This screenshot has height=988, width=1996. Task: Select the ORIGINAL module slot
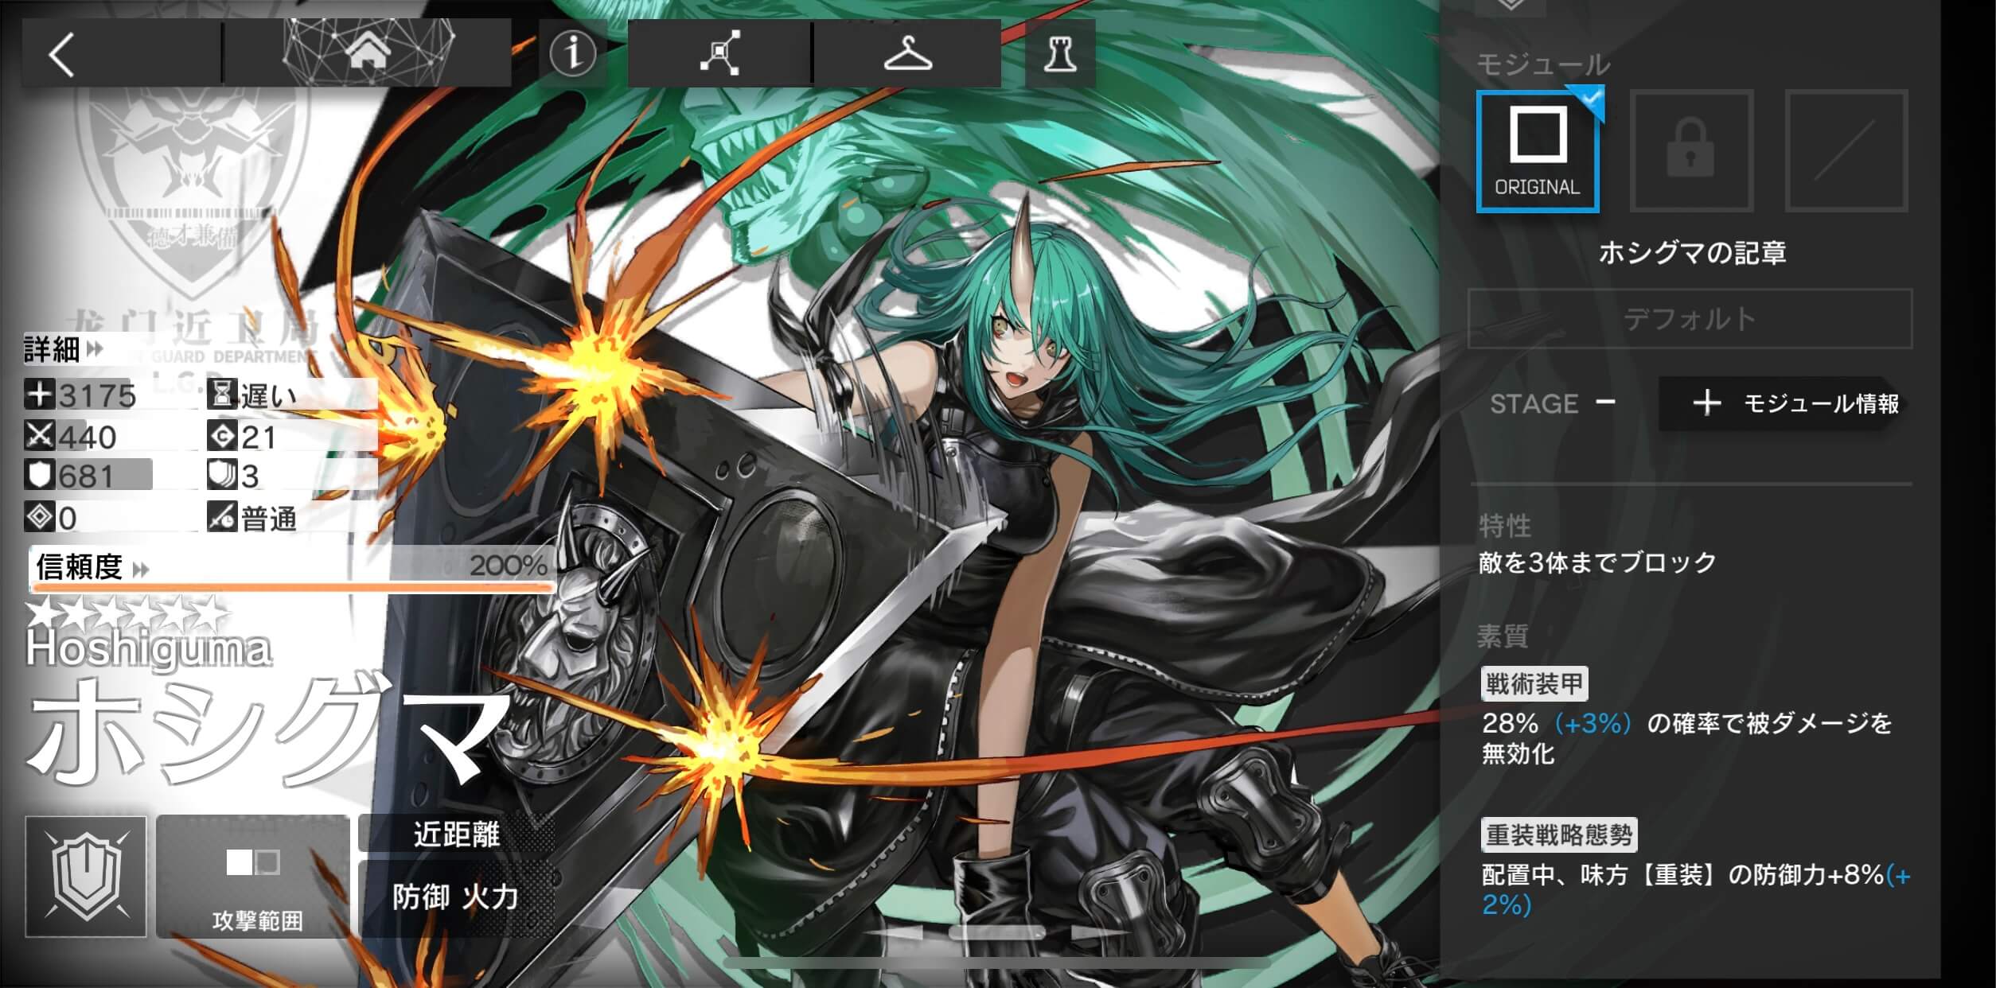pos(1538,151)
